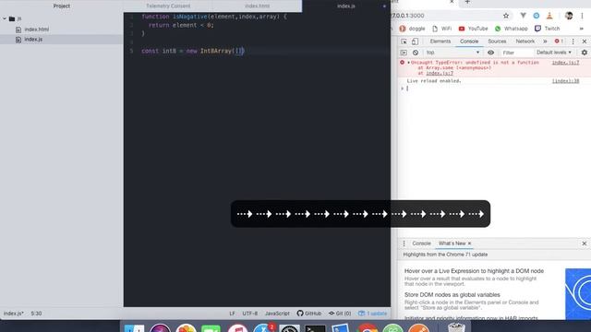Screen dimensions: 591x332
Task: Close the What's New tab with its x
Action: pos(469,243)
